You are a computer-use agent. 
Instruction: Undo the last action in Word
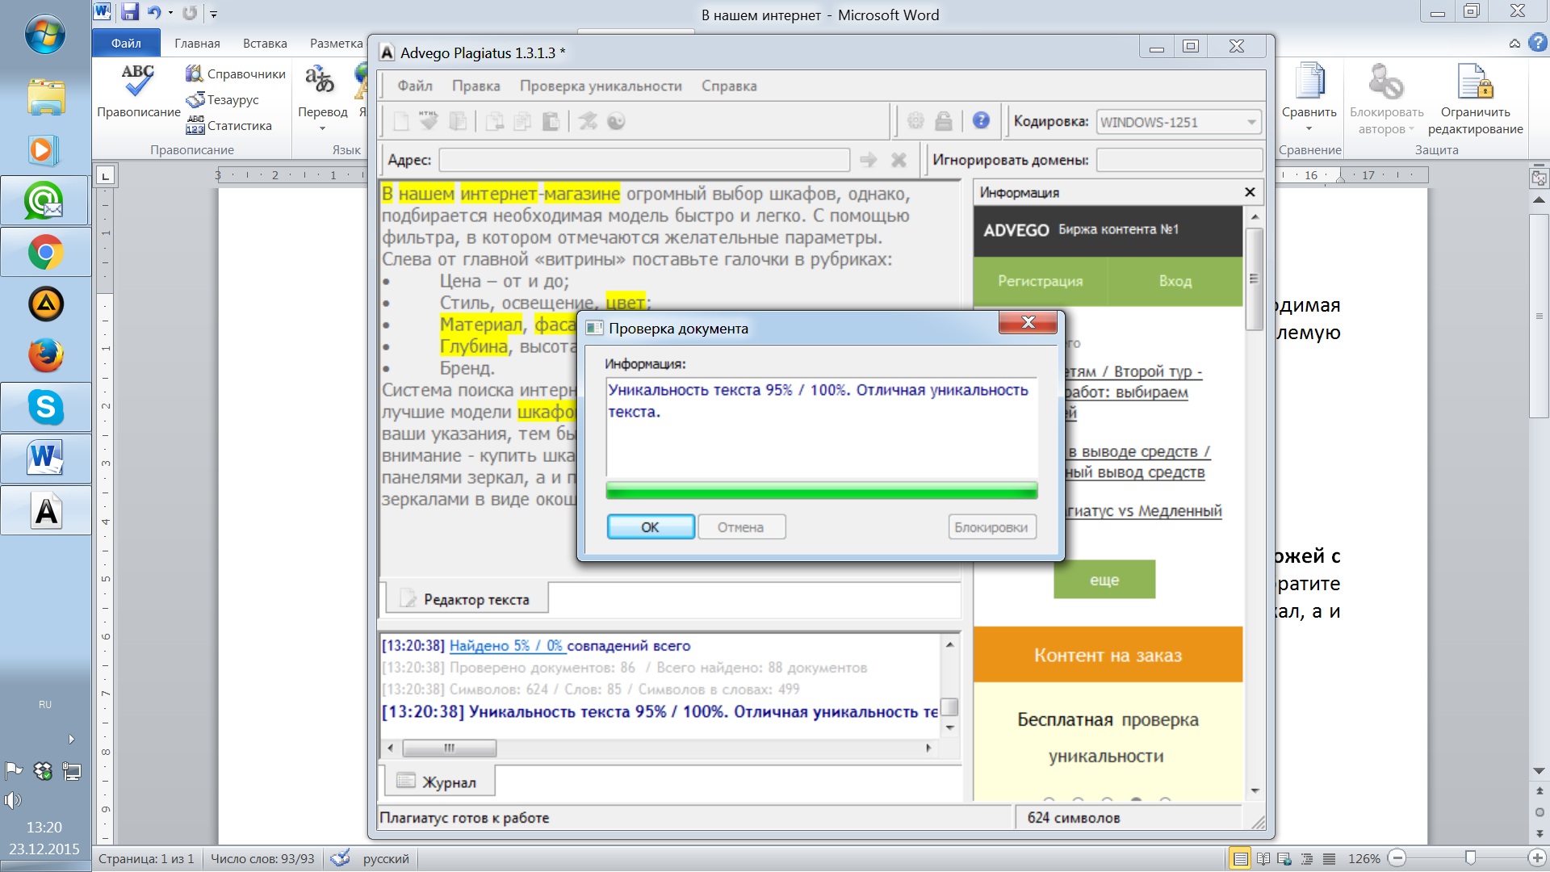pos(154,12)
